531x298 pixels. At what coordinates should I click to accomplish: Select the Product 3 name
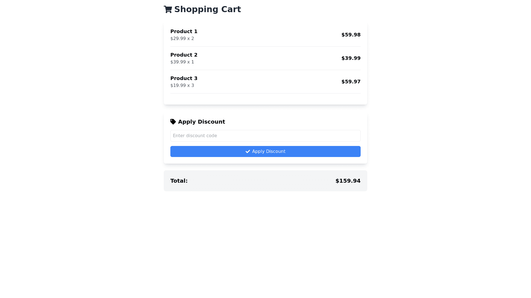(184, 78)
